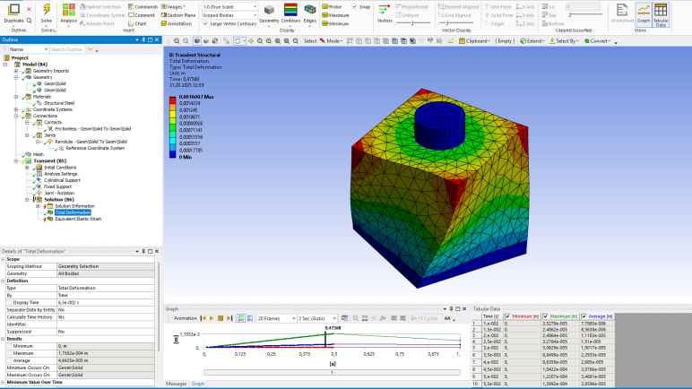Open the 20 Frames animation dropdown
The height and width of the screenshot is (389, 692).
pyautogui.click(x=274, y=317)
